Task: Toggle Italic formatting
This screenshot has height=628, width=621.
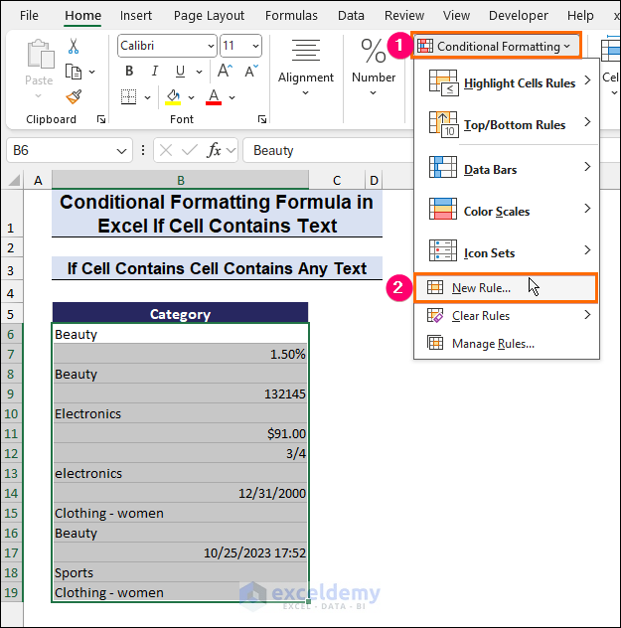Action: point(155,71)
